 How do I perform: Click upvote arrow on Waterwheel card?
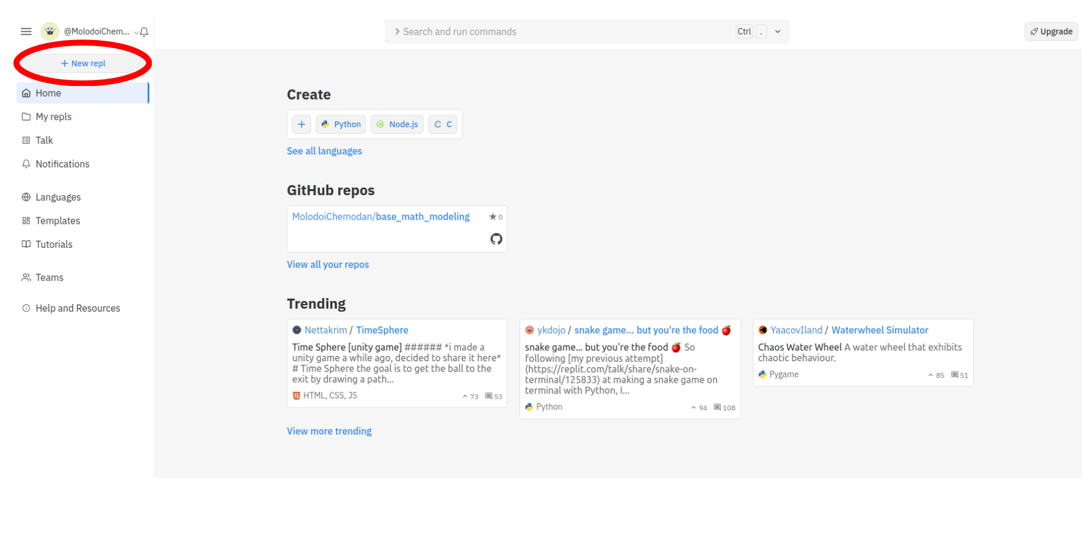coord(931,375)
